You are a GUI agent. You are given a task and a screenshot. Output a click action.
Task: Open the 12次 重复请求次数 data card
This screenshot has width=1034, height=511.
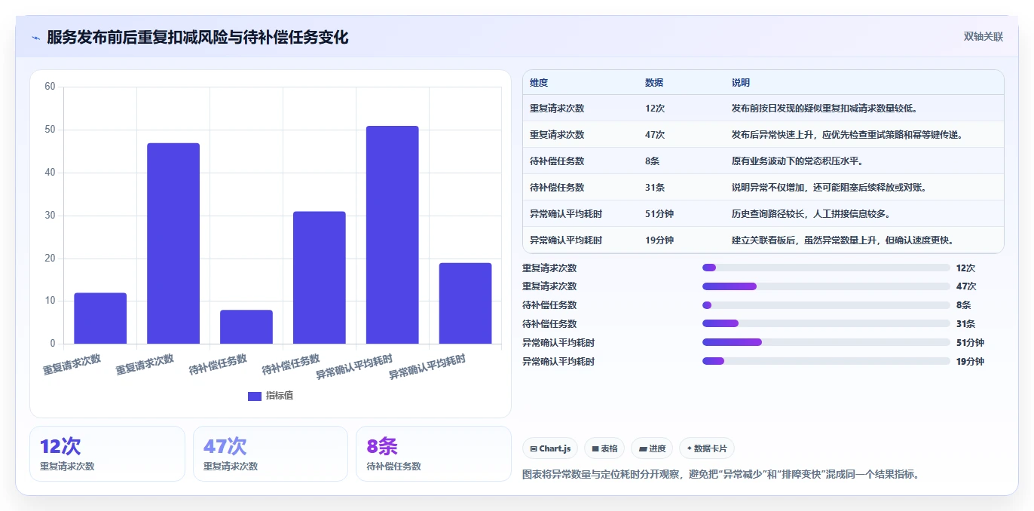point(107,454)
